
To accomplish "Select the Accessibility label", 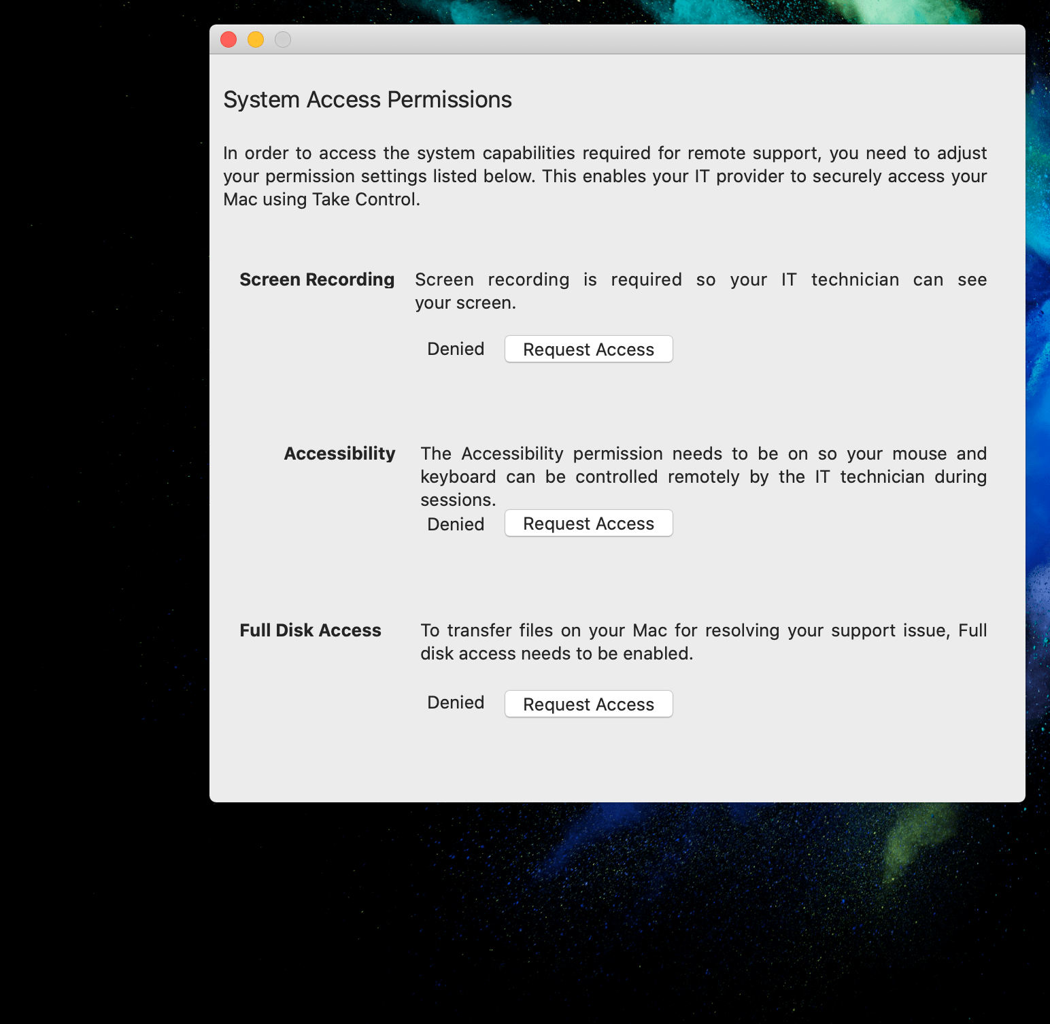I will coord(339,454).
